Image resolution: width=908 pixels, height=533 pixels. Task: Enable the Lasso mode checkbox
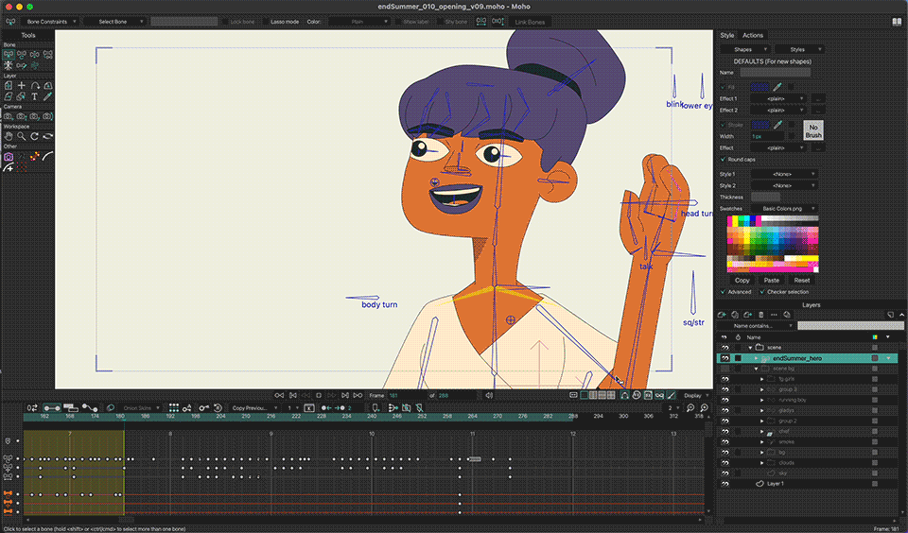pos(268,21)
